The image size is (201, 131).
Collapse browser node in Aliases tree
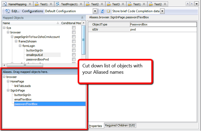(x=4, y=77)
